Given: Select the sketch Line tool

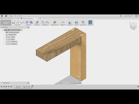Looking at the screenshot, I should (x=18, y=22).
